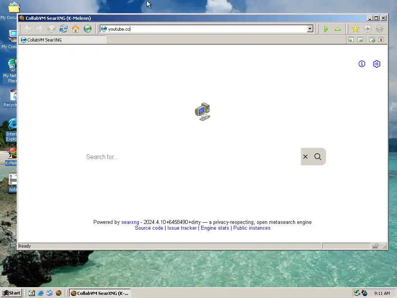Open the SearXNG about info icon

click(x=362, y=64)
